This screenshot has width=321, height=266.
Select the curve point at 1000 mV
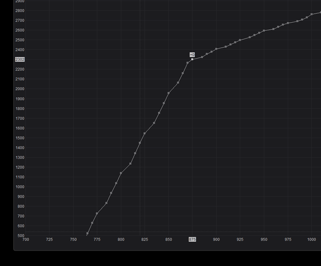[312, 14]
